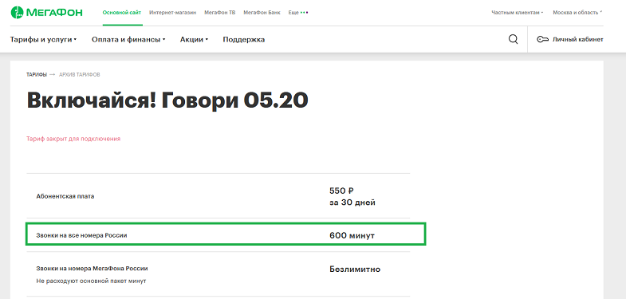Open the Москва и область region selector
This screenshot has width=626, height=299.
pyautogui.click(x=577, y=13)
